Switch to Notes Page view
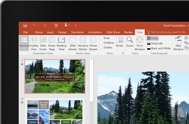Viewport: 189px width, 124px height. point(52,44)
